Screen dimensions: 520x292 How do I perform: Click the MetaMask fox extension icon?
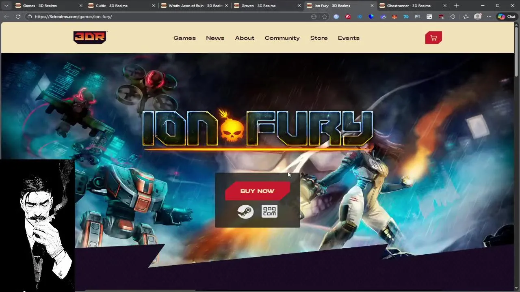click(x=394, y=17)
